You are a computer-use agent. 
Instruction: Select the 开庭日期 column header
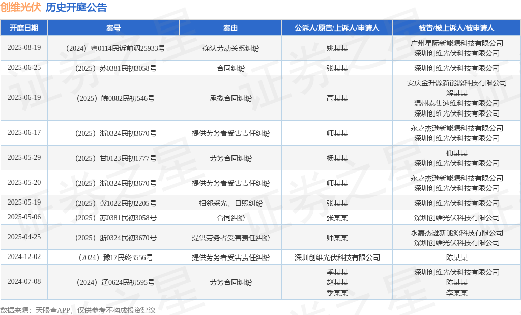(24, 28)
